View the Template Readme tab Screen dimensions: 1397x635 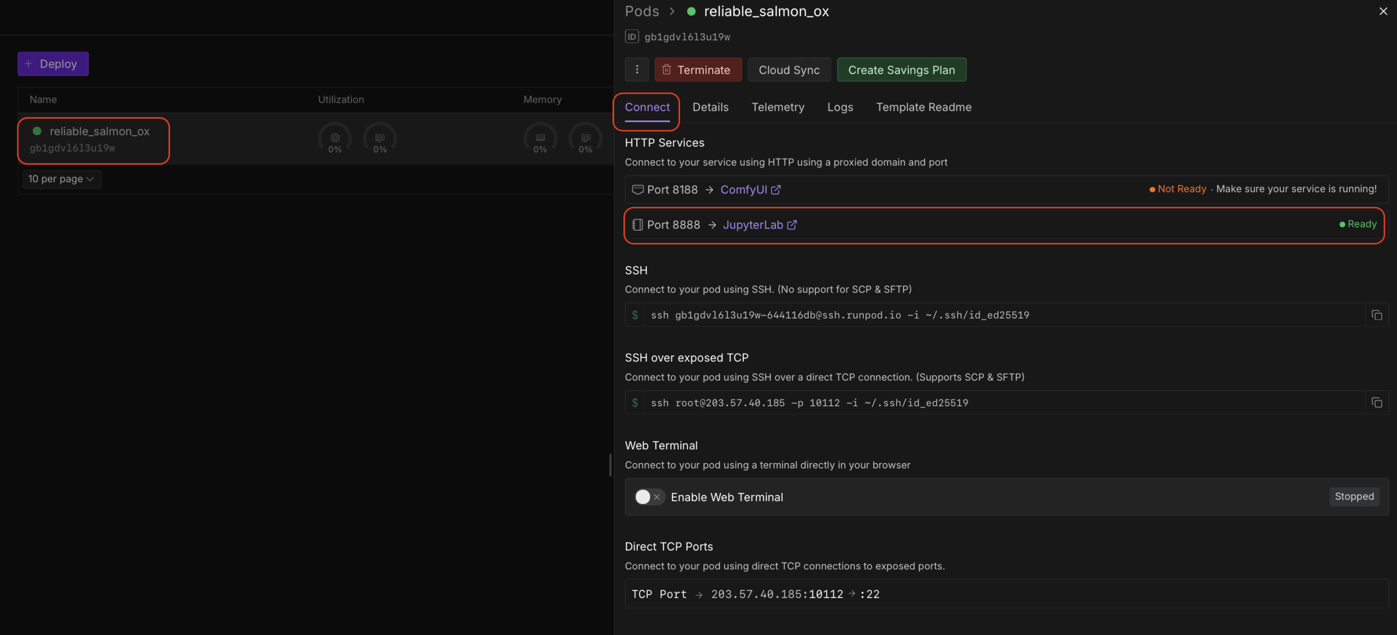click(x=923, y=107)
